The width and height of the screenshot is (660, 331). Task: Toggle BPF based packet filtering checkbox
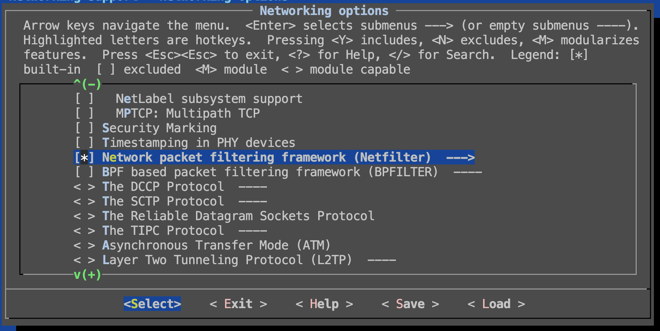[84, 172]
